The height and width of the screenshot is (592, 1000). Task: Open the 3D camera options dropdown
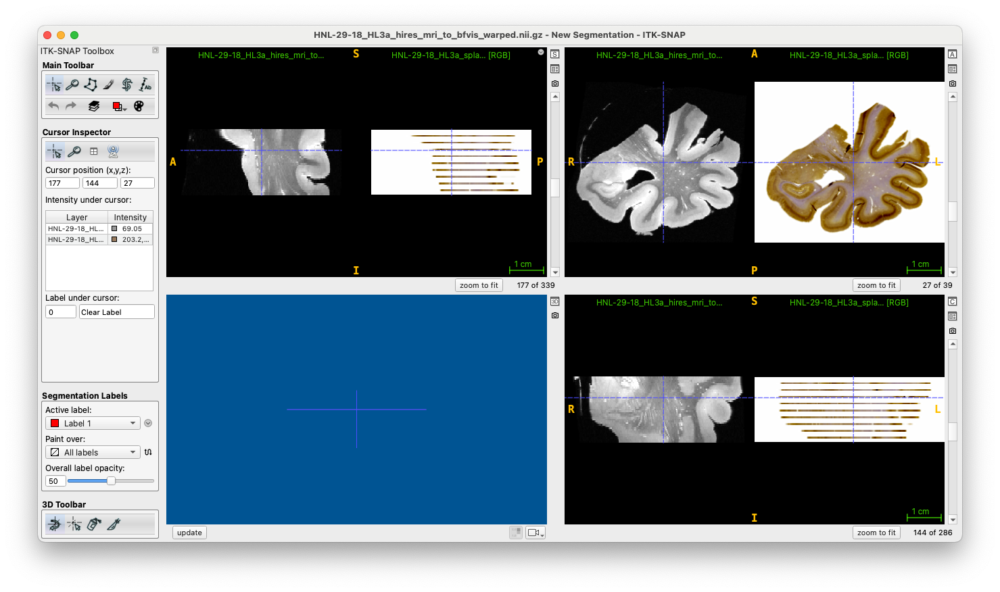coord(535,533)
